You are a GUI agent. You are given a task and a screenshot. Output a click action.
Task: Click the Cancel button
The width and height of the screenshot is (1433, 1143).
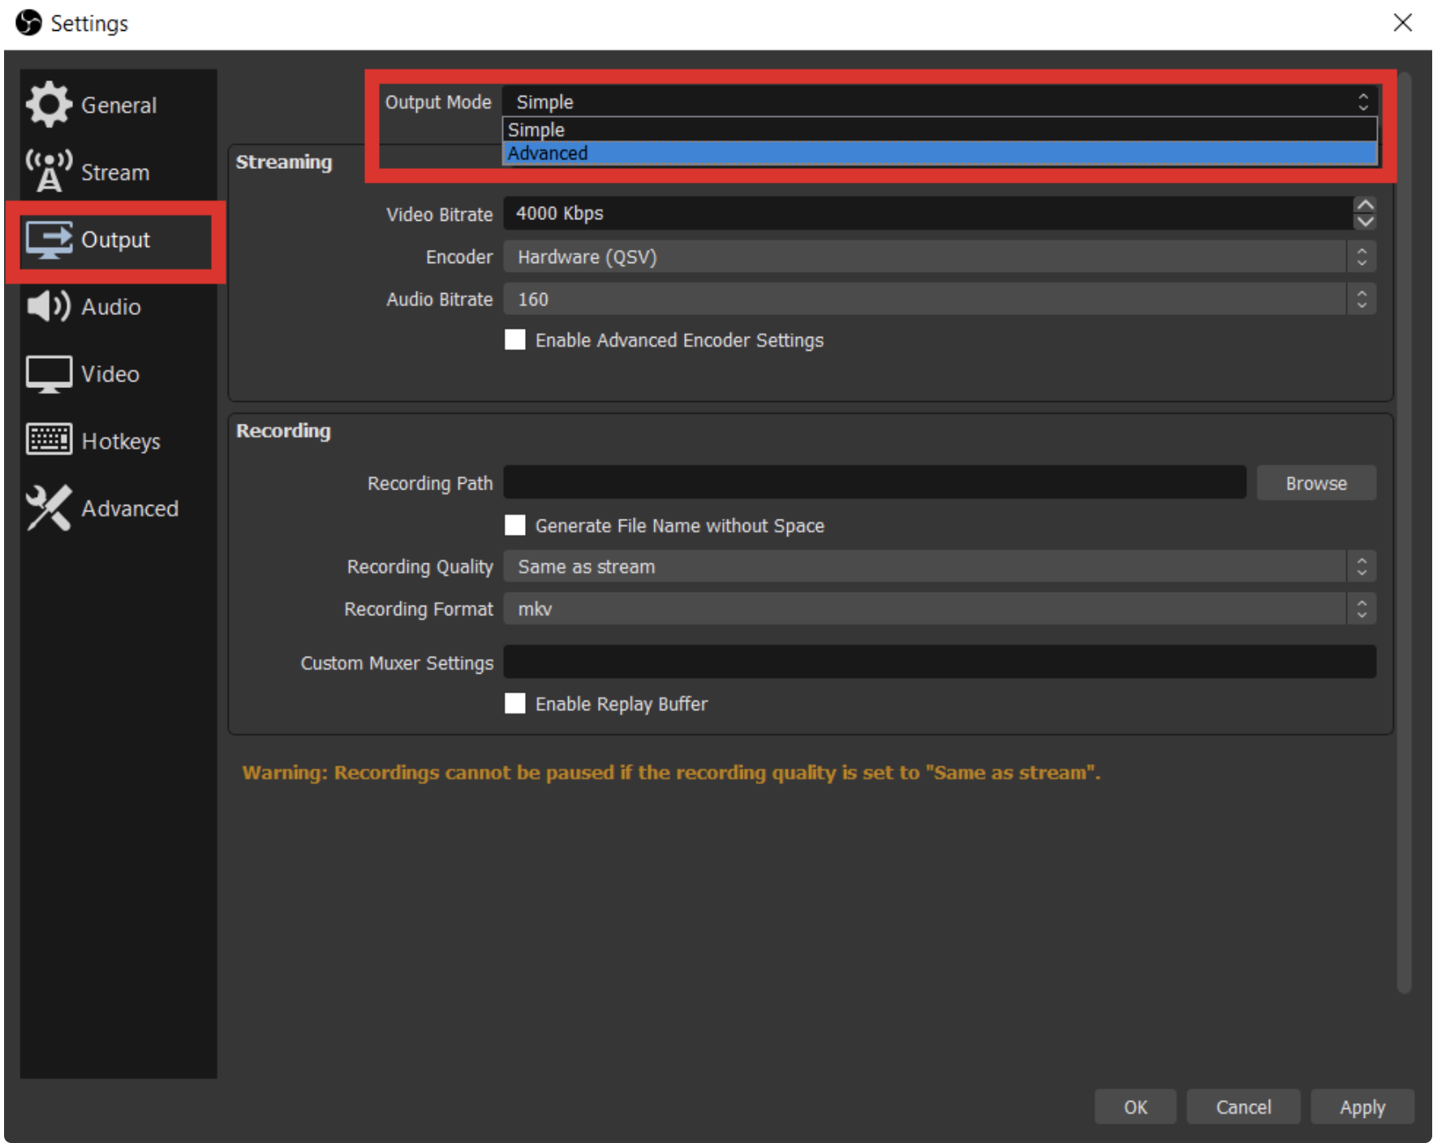(x=1243, y=1107)
